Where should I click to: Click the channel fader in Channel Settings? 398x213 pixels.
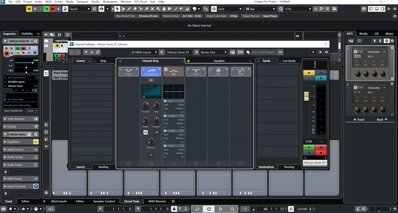coord(307,96)
